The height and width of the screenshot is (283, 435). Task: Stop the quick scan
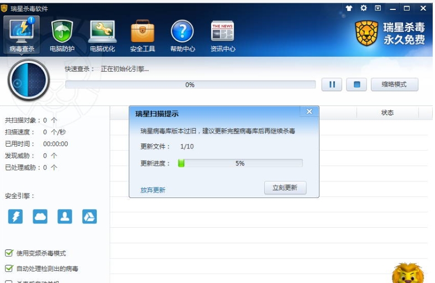point(357,84)
